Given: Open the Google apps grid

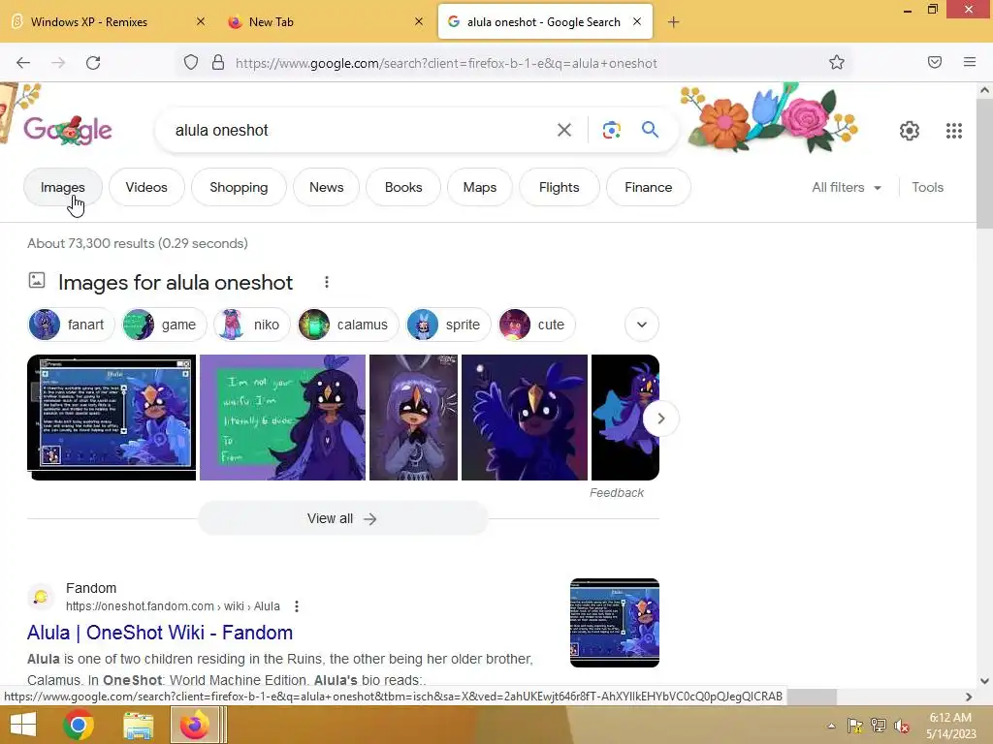Looking at the screenshot, I should 954,131.
